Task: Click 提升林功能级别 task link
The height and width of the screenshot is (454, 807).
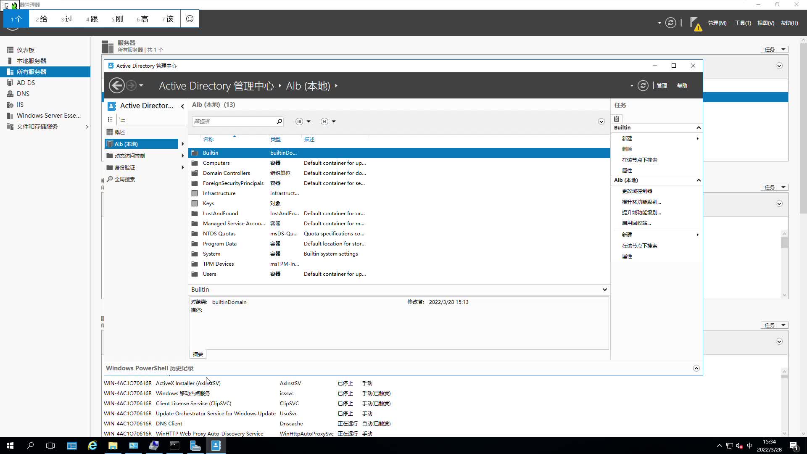Action: click(x=641, y=202)
